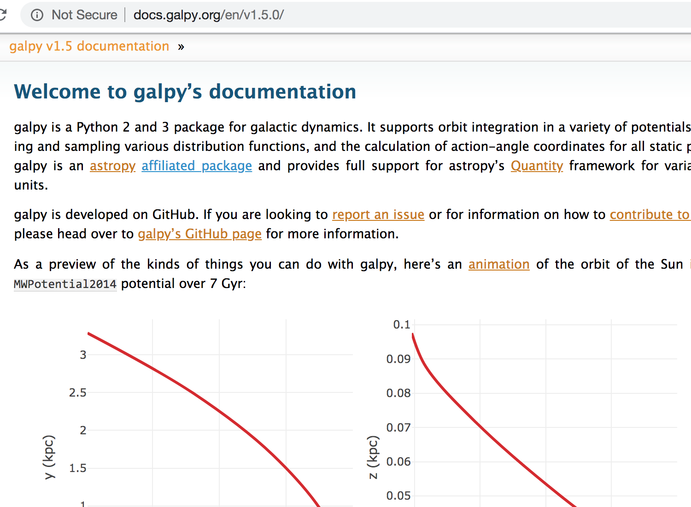Click the 1.5 tick on y axis

(x=77, y=468)
